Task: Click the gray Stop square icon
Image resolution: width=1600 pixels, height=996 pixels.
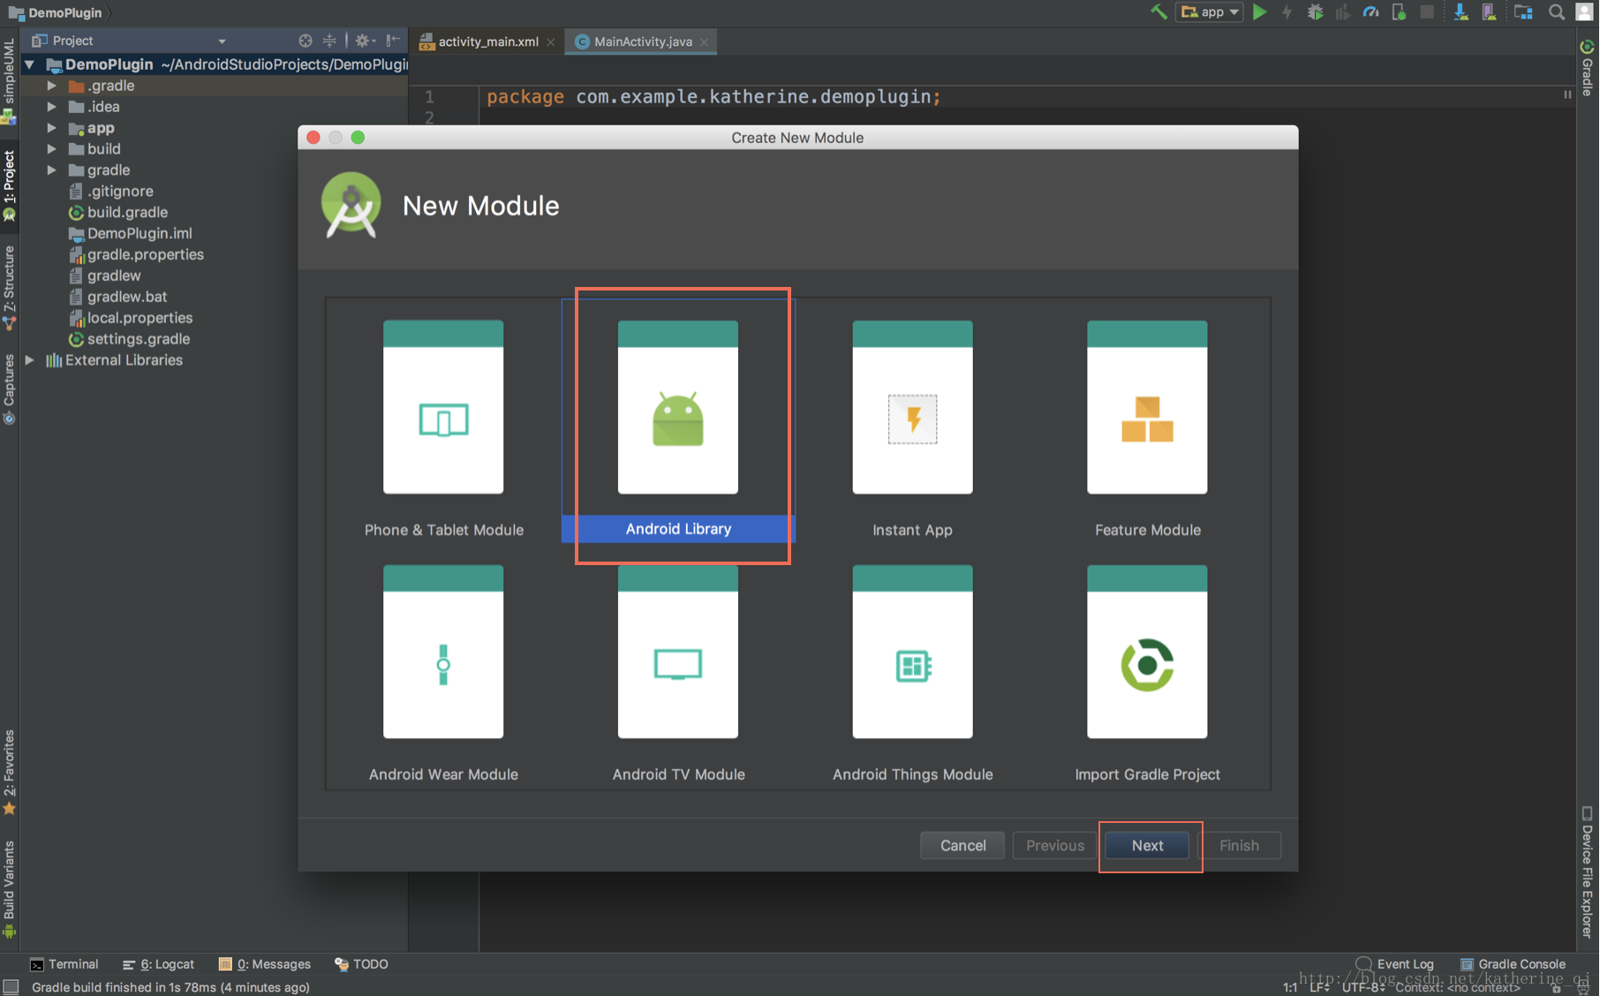Action: (x=1426, y=12)
